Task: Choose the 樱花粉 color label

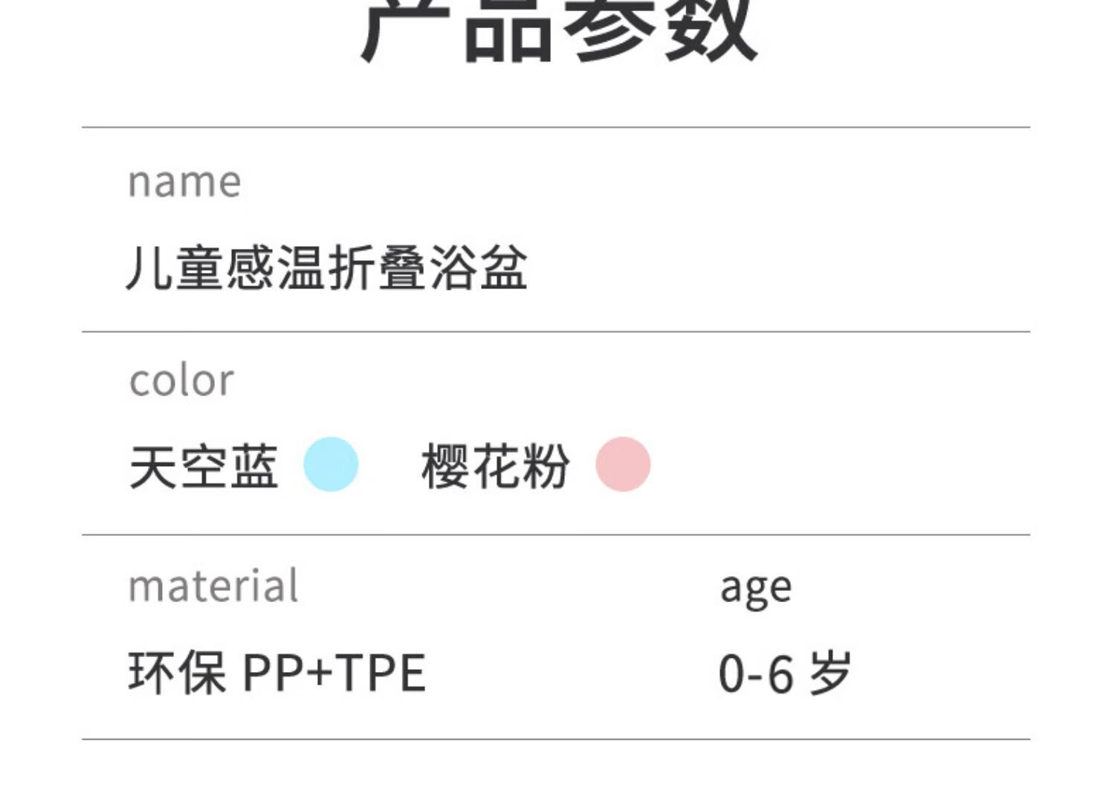Action: 496,467
